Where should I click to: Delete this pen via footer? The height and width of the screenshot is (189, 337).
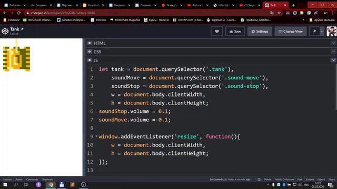coord(267,180)
